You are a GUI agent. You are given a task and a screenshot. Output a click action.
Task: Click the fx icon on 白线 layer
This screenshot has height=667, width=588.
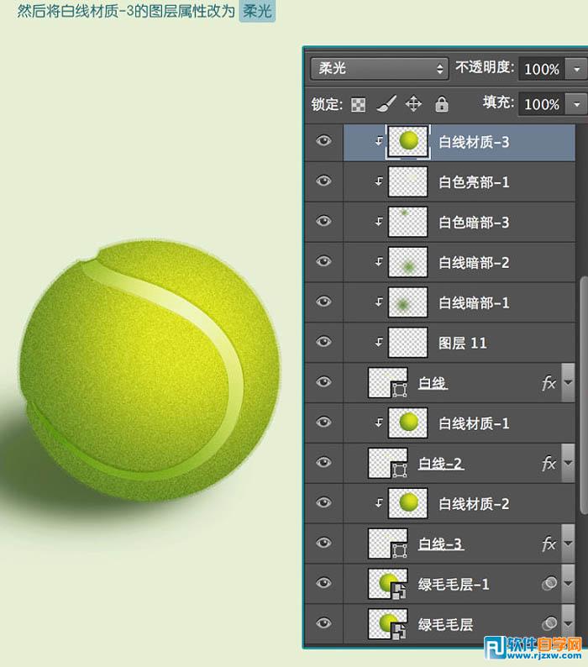tap(549, 383)
